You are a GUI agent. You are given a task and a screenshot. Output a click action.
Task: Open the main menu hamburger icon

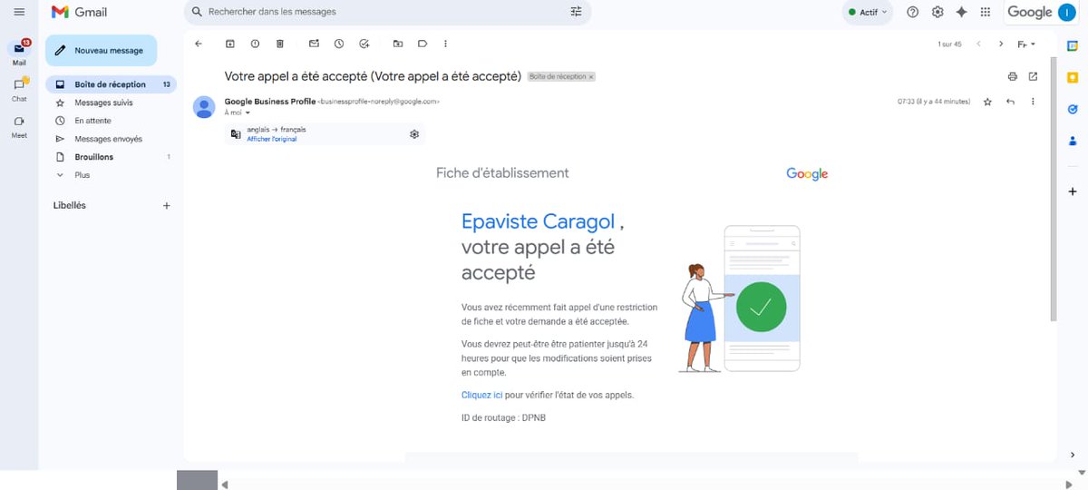(19, 12)
